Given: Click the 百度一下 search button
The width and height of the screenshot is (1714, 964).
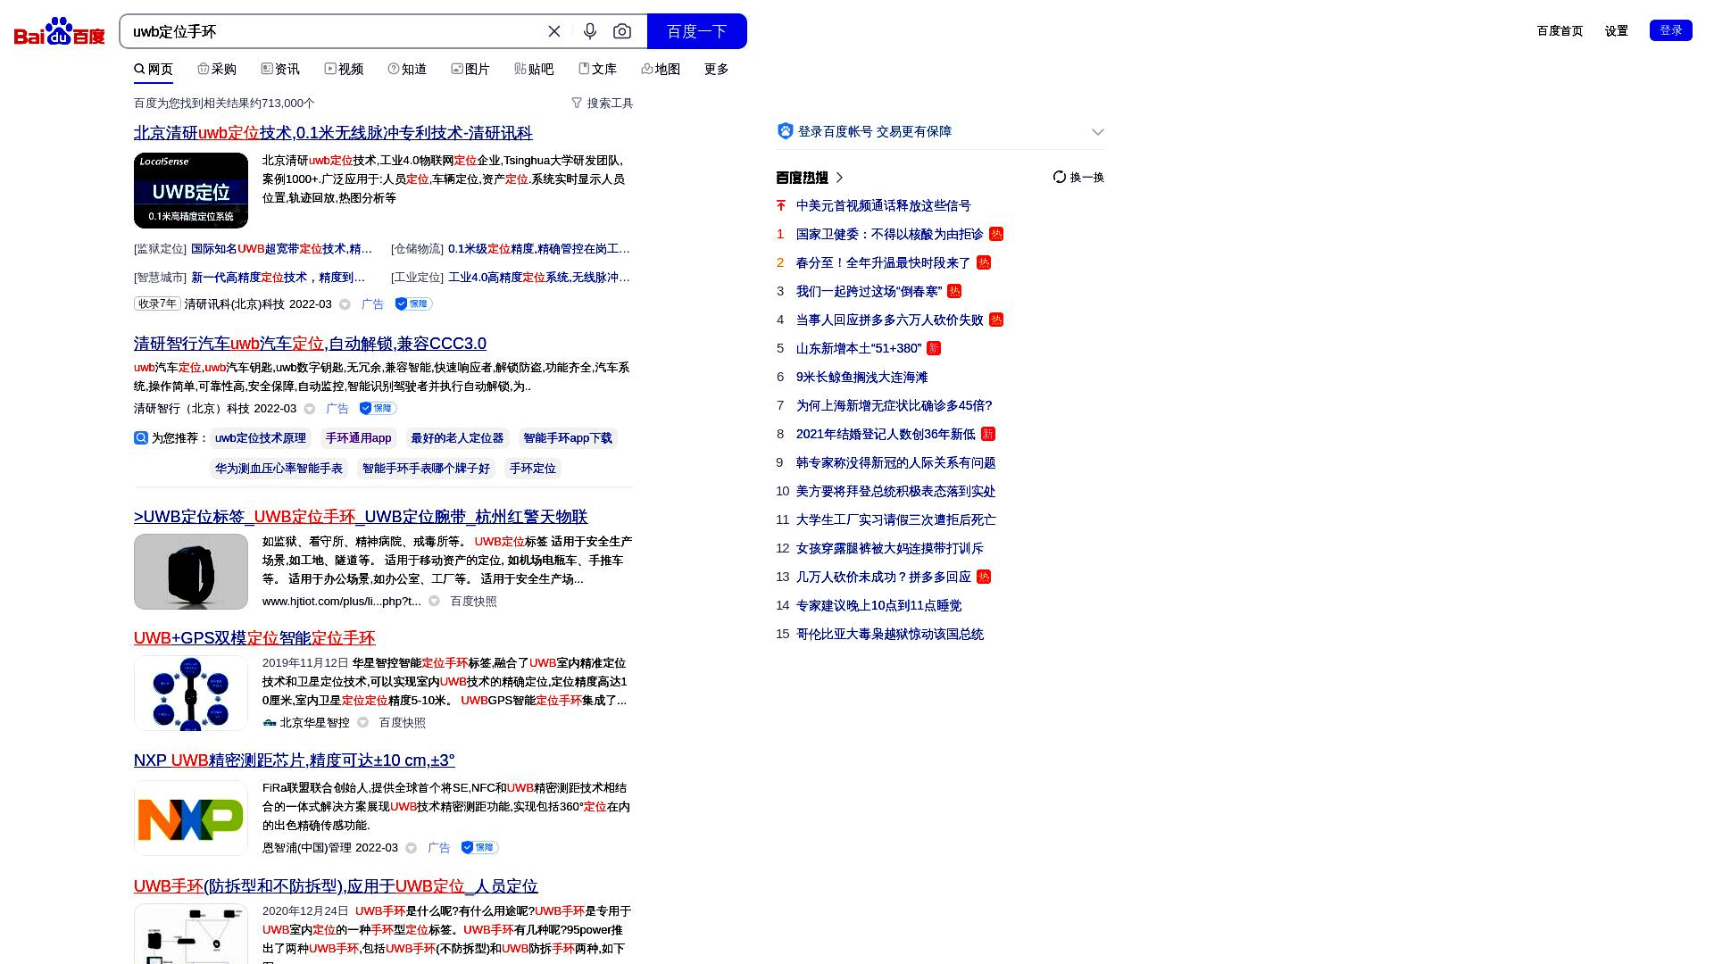Looking at the screenshot, I should [696, 31].
